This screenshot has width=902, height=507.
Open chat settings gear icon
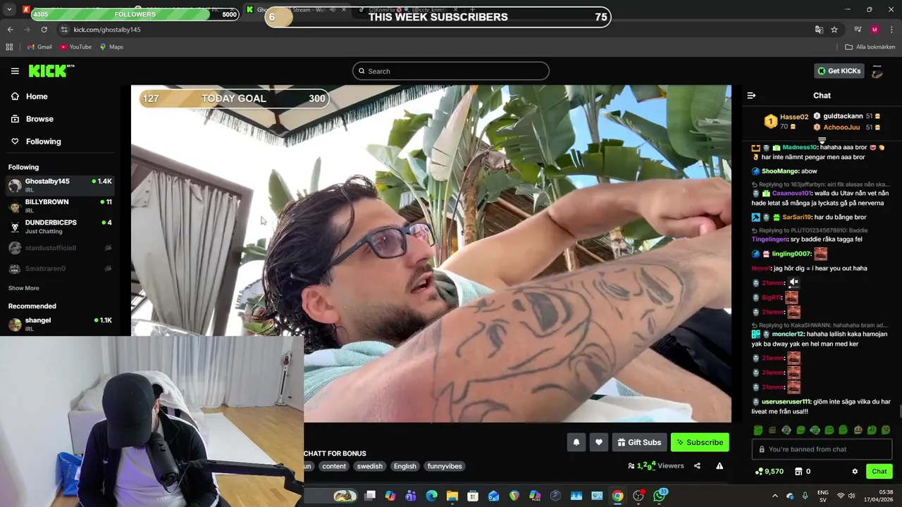point(855,471)
